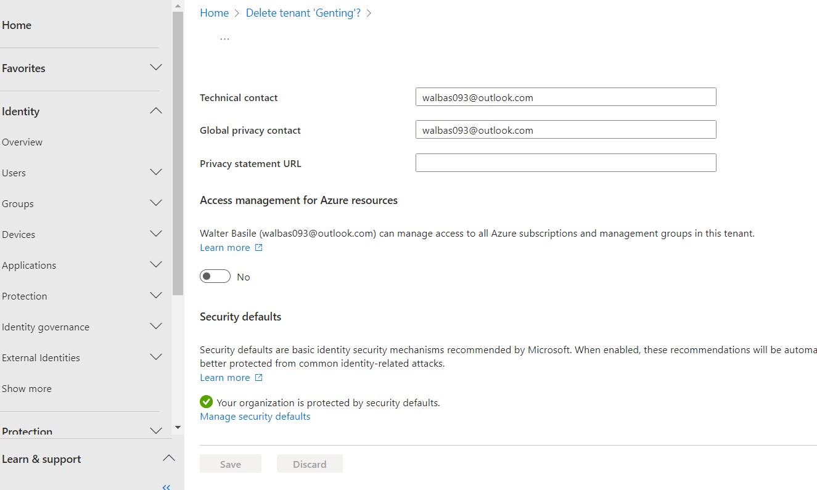Go to Home in sidebar
Image resolution: width=817 pixels, height=490 pixels.
(x=17, y=25)
